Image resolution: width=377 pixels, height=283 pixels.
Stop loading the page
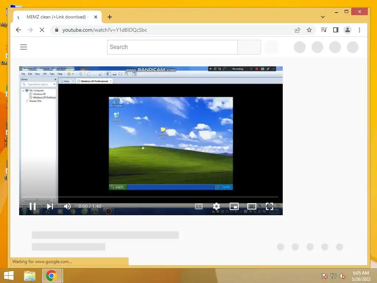42,30
